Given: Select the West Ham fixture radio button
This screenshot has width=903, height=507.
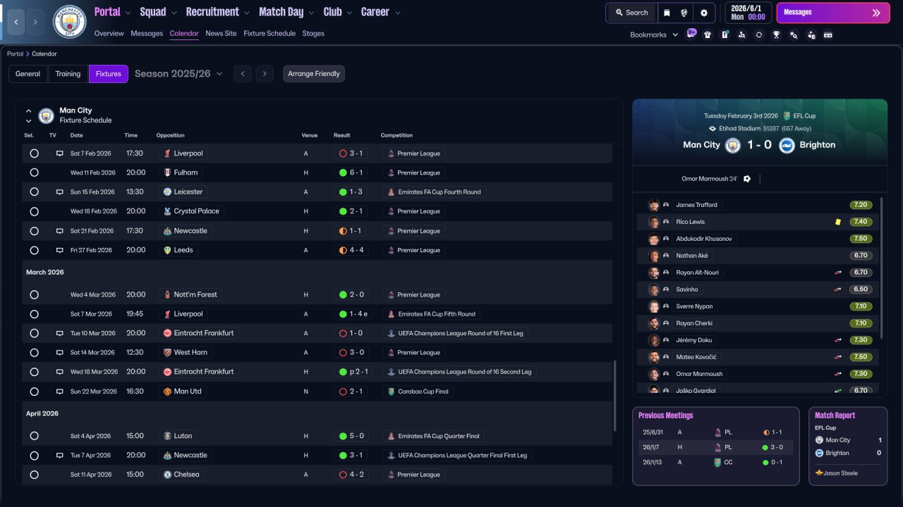Looking at the screenshot, I should coord(34,353).
